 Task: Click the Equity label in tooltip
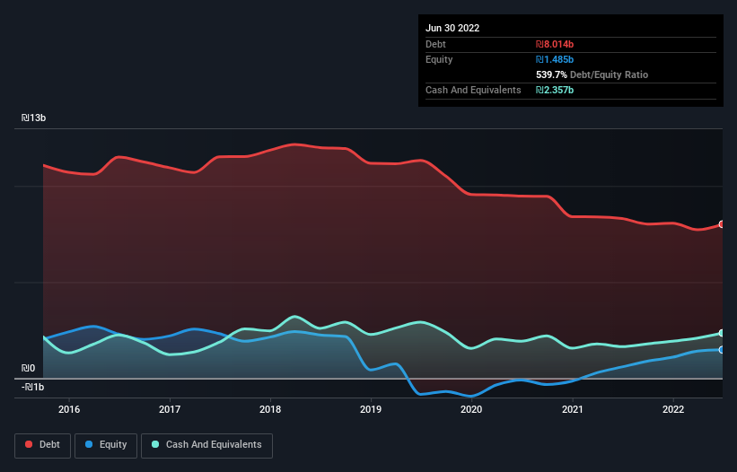[x=439, y=59]
